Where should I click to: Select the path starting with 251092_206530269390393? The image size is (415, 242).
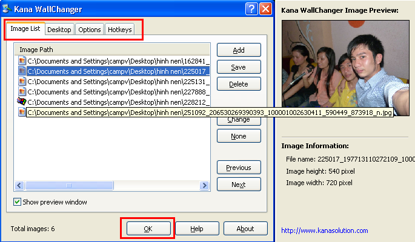[210, 113]
